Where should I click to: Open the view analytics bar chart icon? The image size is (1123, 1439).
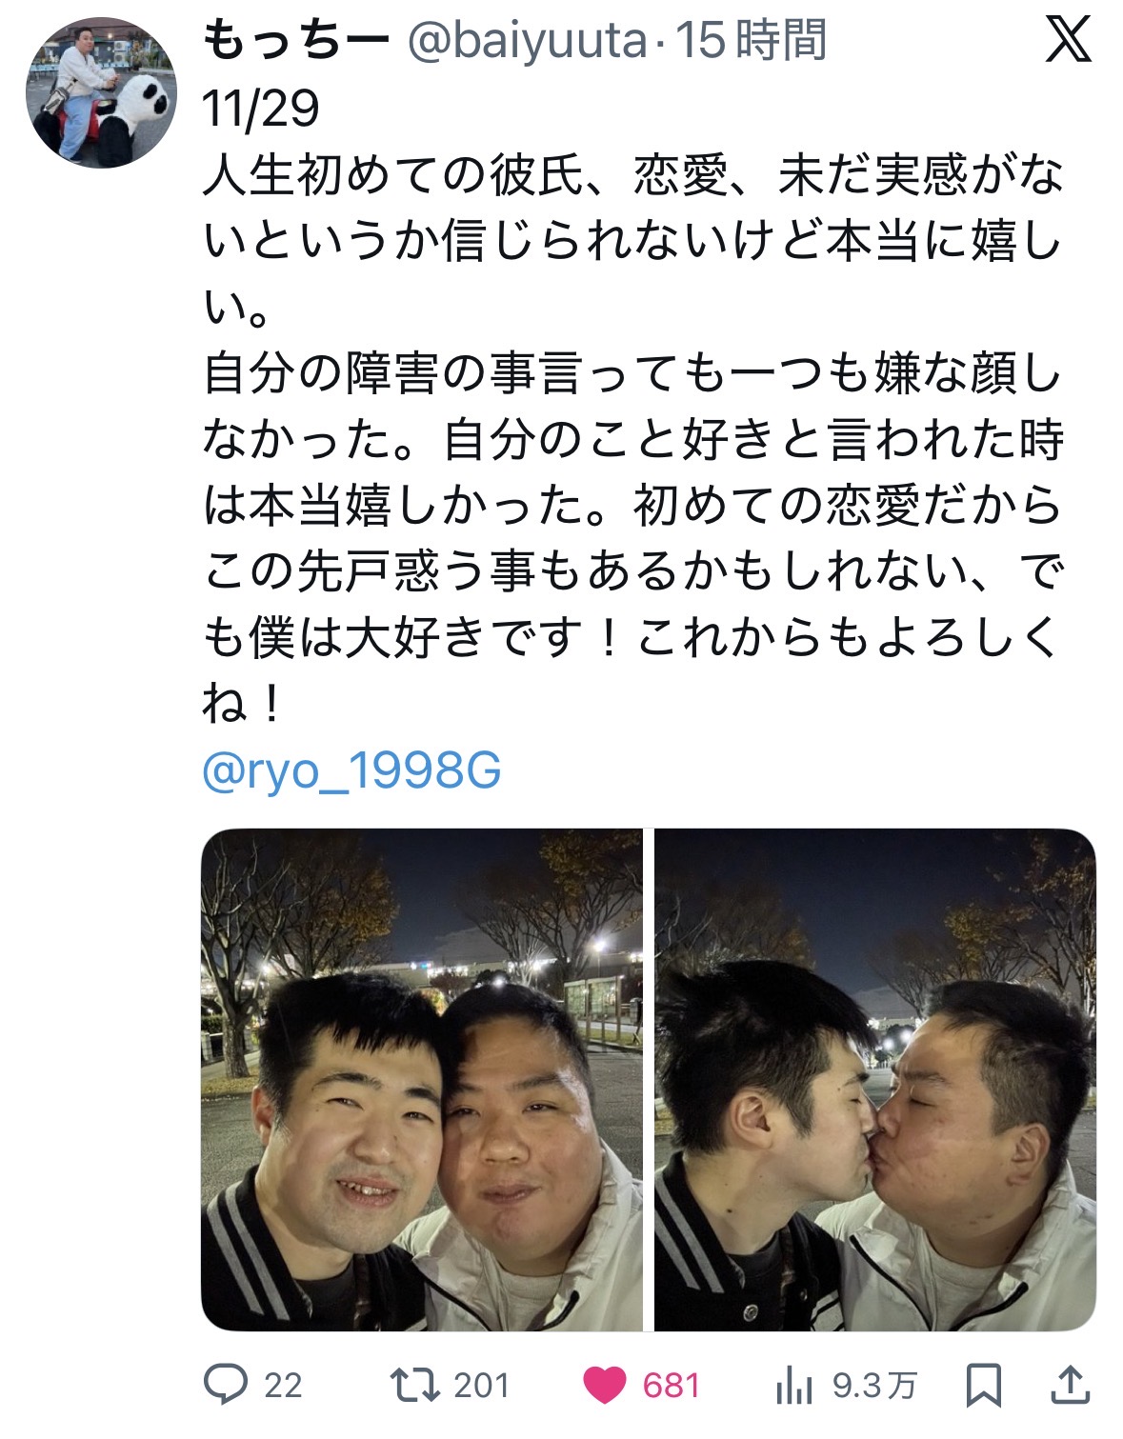(x=793, y=1386)
